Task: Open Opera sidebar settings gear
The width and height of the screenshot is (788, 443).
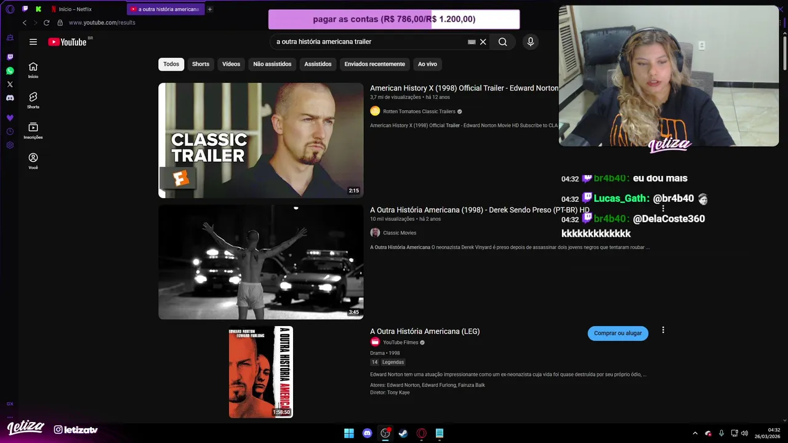Action: click(10, 145)
